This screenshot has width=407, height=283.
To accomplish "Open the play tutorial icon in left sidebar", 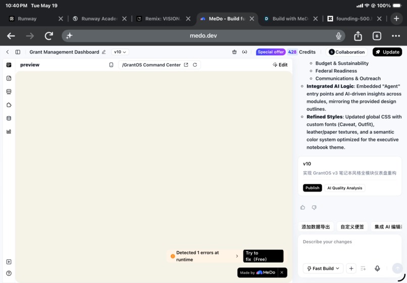I will pos(9,262).
